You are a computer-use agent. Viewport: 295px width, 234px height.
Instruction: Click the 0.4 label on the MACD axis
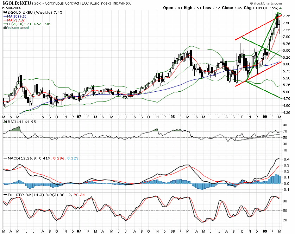tap(287, 159)
